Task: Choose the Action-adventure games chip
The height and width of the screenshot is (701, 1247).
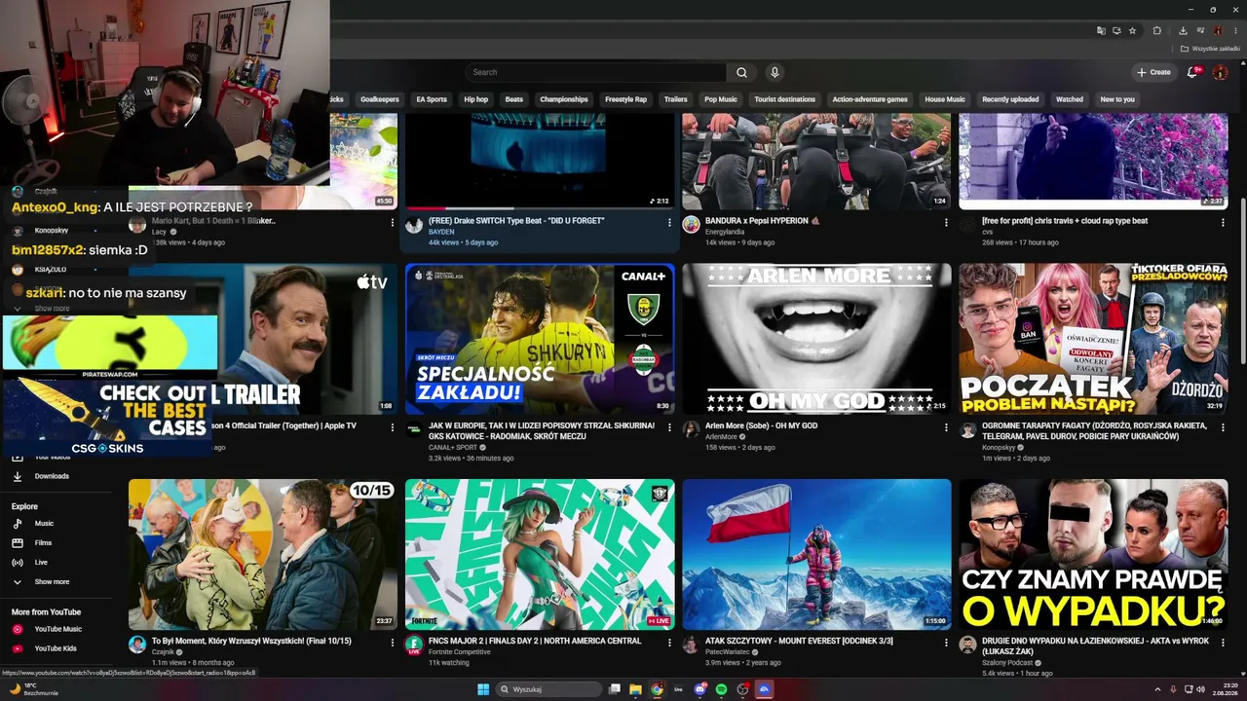Action: coord(870,99)
